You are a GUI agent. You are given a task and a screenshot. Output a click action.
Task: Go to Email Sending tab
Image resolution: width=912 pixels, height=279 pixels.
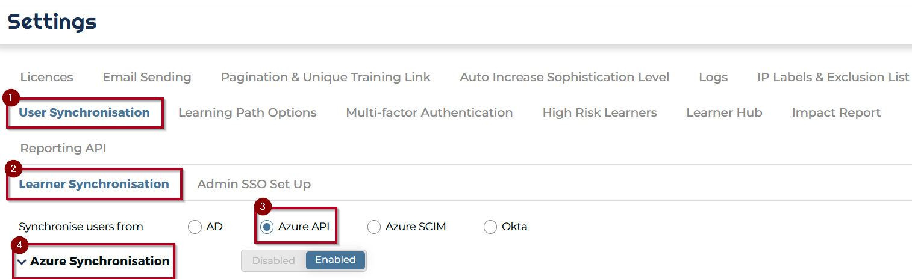pyautogui.click(x=147, y=78)
